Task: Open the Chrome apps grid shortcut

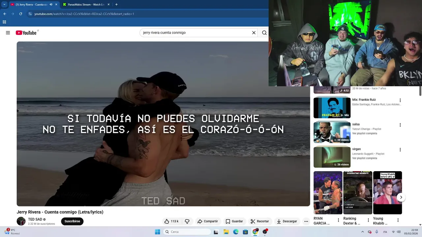Action: click(x=4, y=22)
